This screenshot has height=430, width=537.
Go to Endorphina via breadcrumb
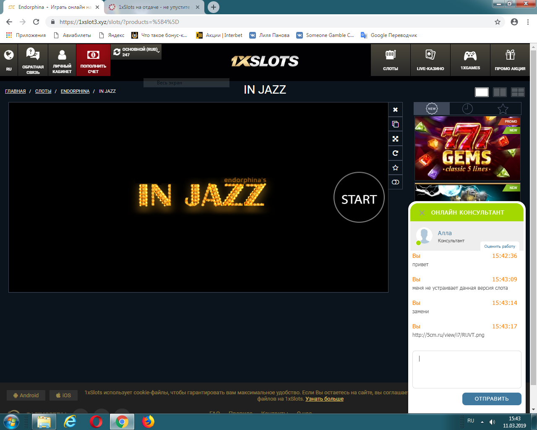(75, 91)
